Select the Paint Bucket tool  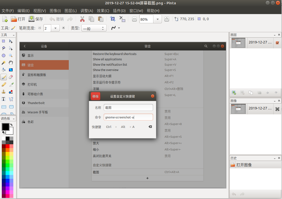pos(3,70)
